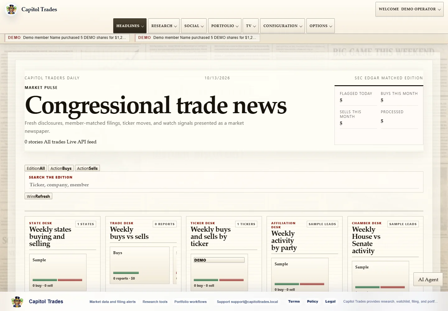
Task: Click the Capitol Trades mascot logo in header
Action: 12,9
